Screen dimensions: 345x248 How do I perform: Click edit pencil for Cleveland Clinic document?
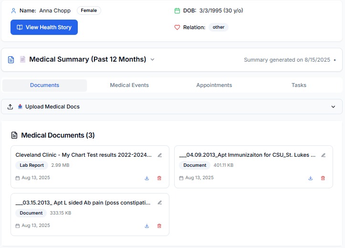coord(160,155)
